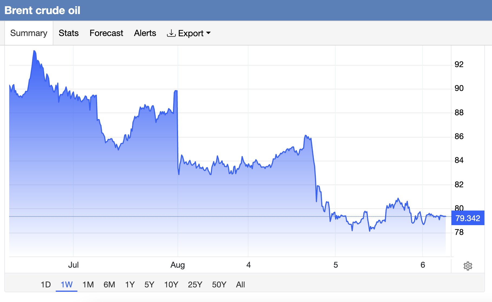Select the 1M time range
The height and width of the screenshot is (302, 492).
pos(88,284)
